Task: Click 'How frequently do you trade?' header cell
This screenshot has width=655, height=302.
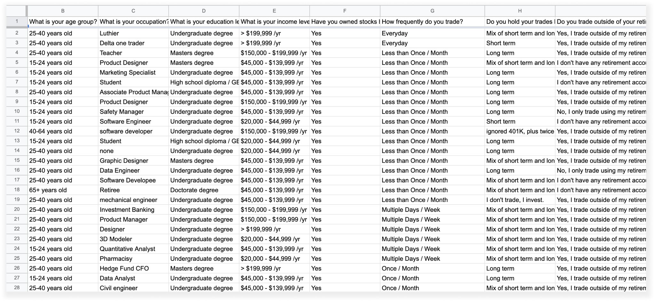Action: [x=432, y=22]
